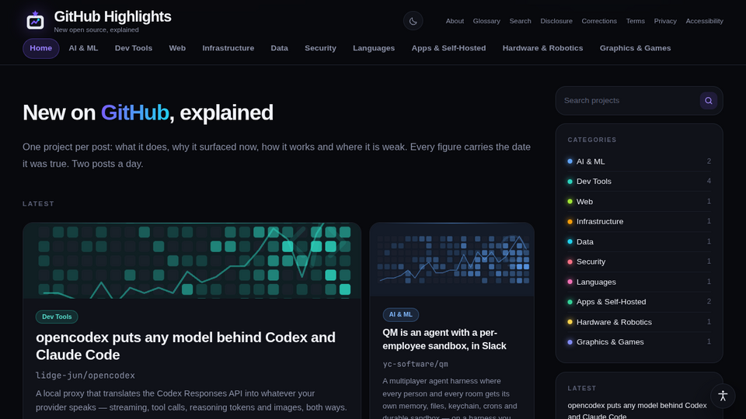Screen dimensions: 746x419
Task: Click the GitHub Highlights site title
Action: [x=112, y=16]
